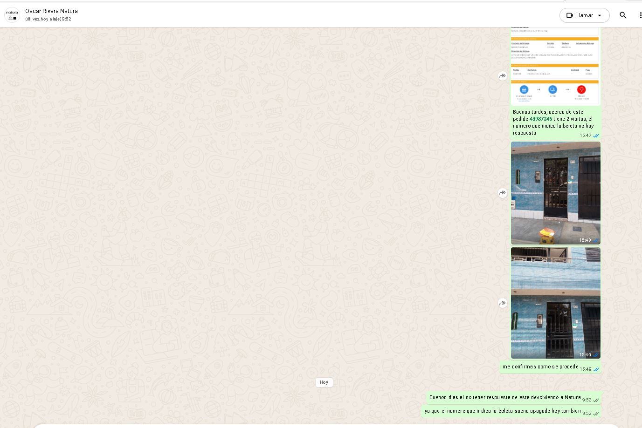
Task: Click the search icon in chat header
Action: tap(623, 15)
